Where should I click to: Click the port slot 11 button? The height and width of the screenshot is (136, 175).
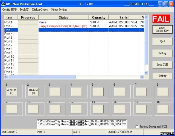[x=55, y=109]
